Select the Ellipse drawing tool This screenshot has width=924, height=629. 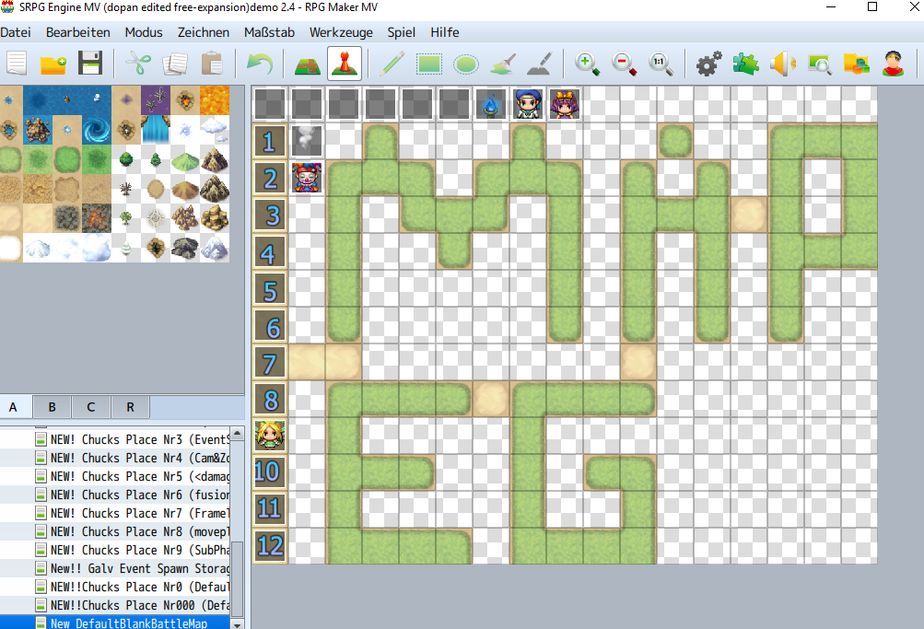pyautogui.click(x=465, y=63)
